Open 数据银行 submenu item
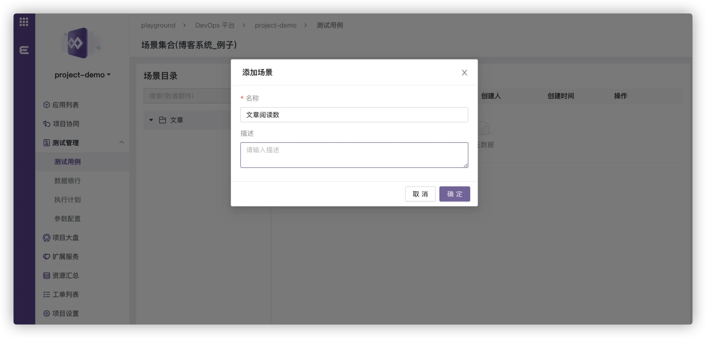The image size is (706, 338). pos(67,181)
